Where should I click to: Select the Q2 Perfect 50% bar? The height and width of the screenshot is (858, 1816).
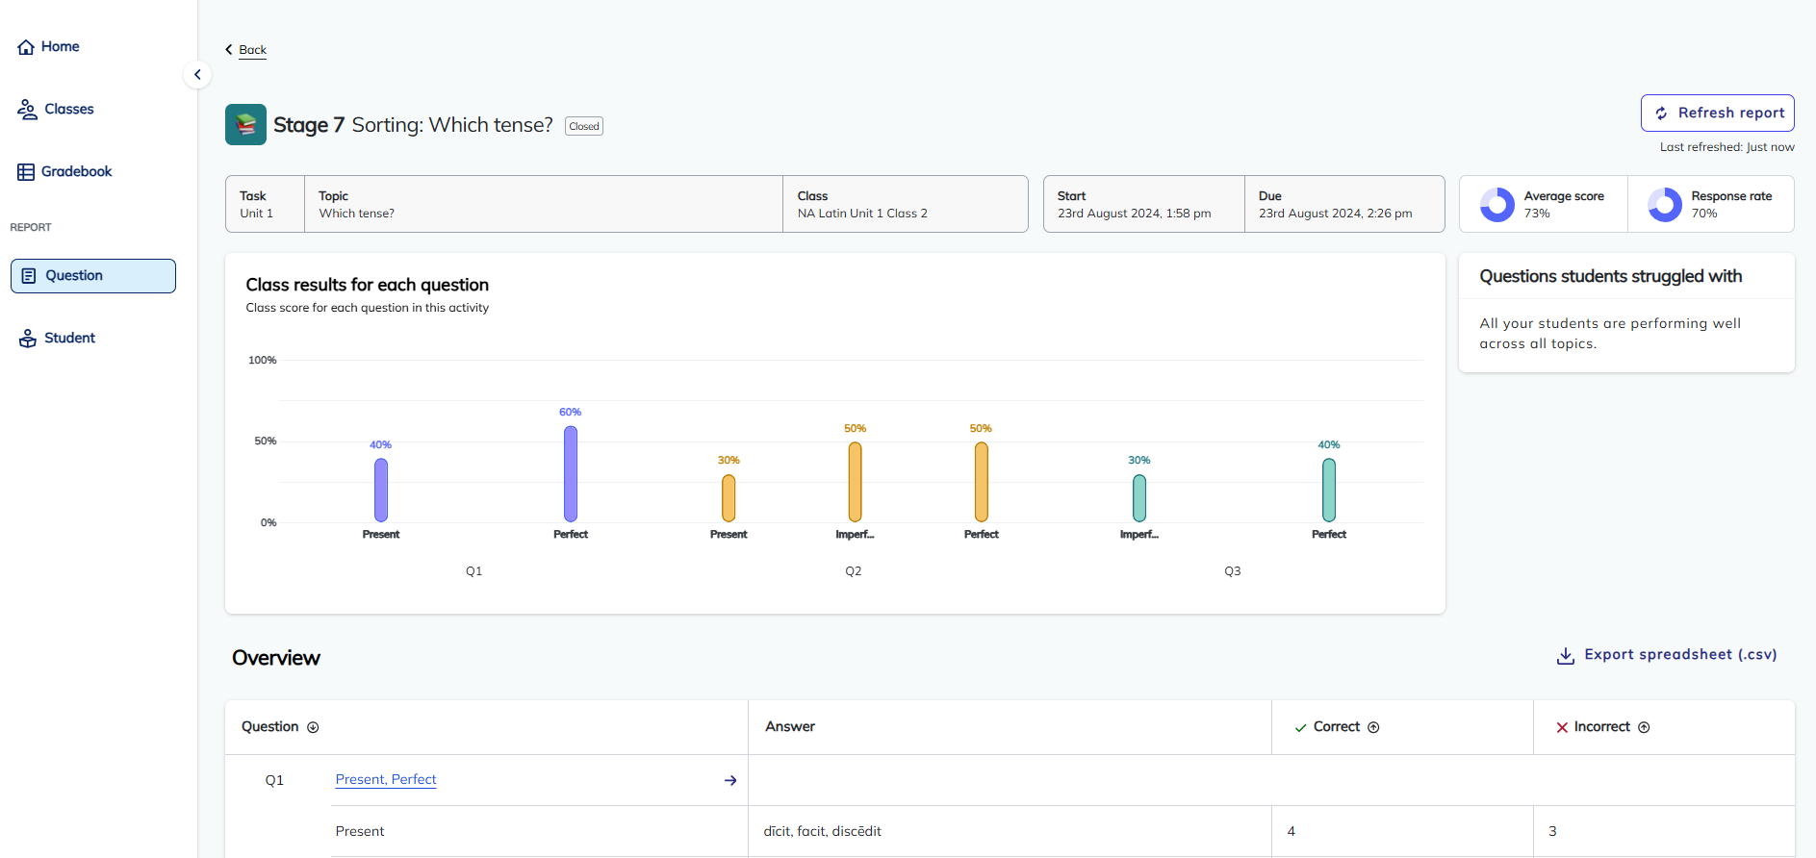click(x=982, y=482)
